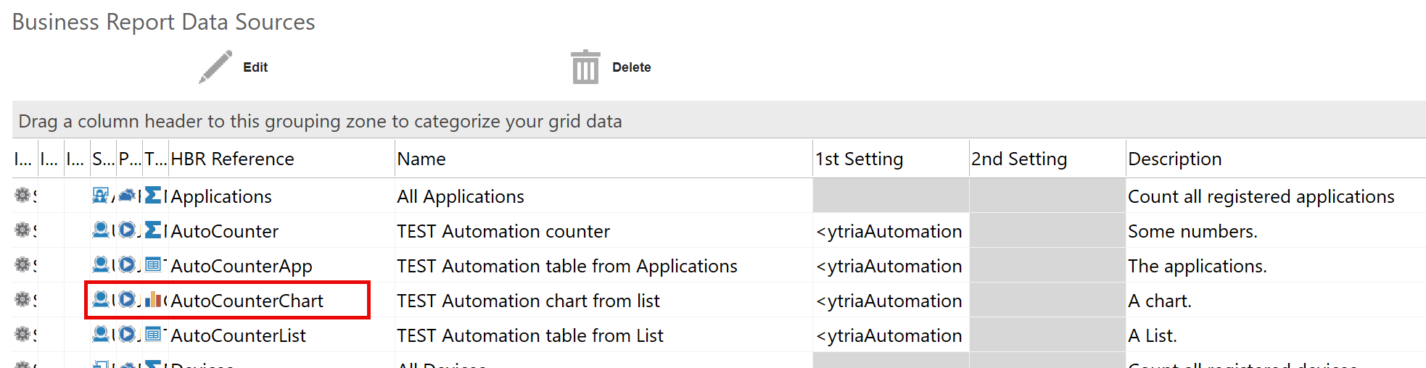This screenshot has width=1426, height=368.
Task: Click the gear icon in AutoCounterList row
Action: click(x=22, y=335)
